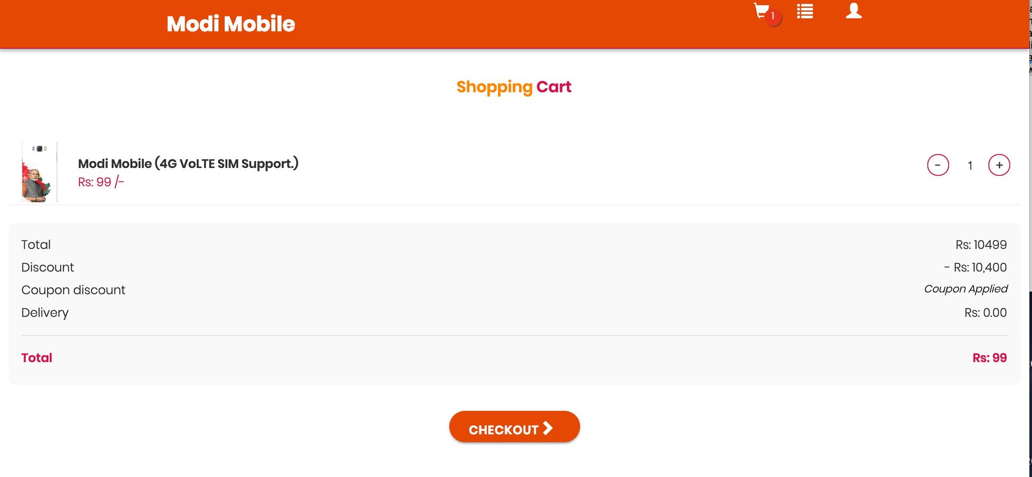This screenshot has width=1032, height=477.
Task: Click the CHECKOUT button
Action: [514, 427]
